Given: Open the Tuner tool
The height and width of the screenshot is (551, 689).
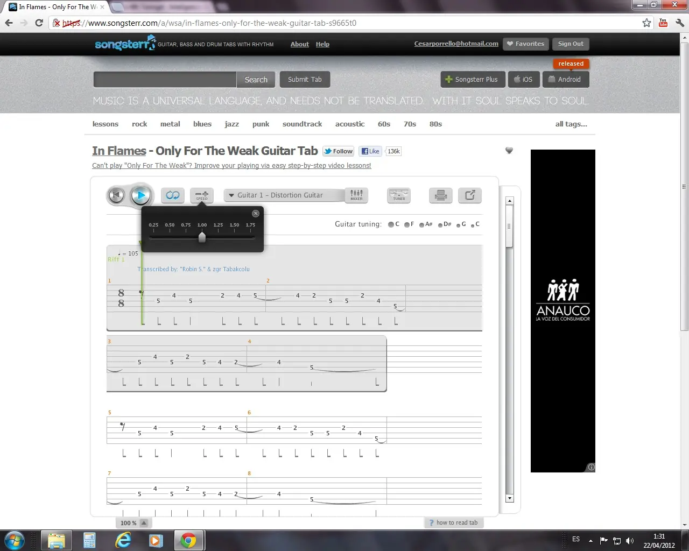Looking at the screenshot, I should pos(399,195).
